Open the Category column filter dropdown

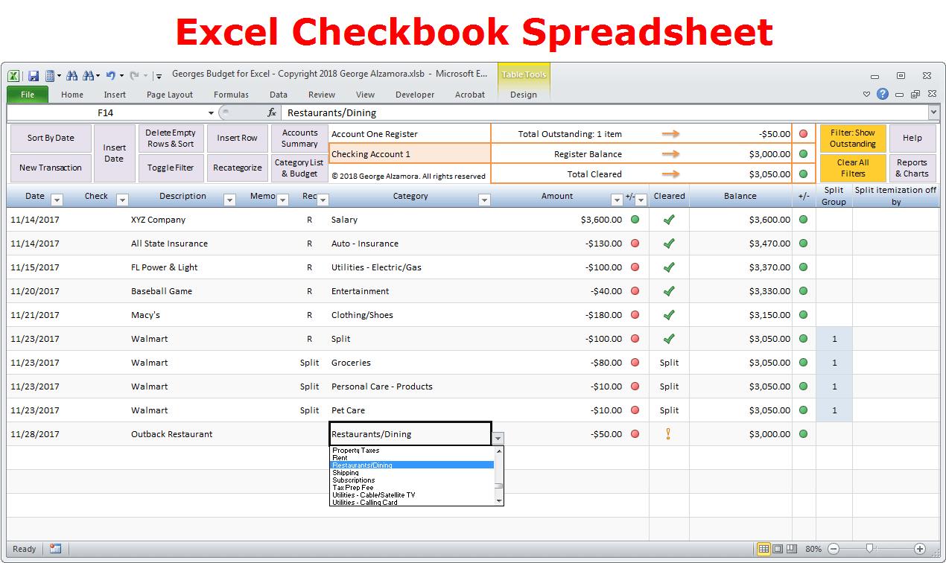click(484, 200)
